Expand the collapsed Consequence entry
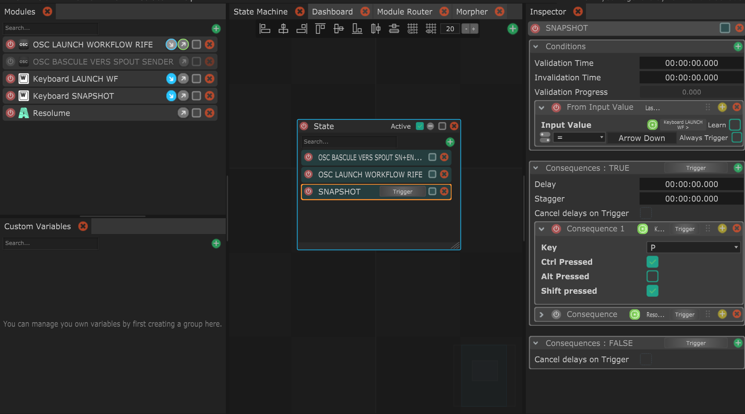Viewport: 745px width, 414px height. pyautogui.click(x=542, y=315)
